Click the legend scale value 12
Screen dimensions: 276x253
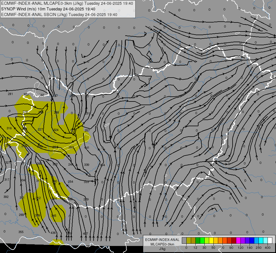click(195, 248)
